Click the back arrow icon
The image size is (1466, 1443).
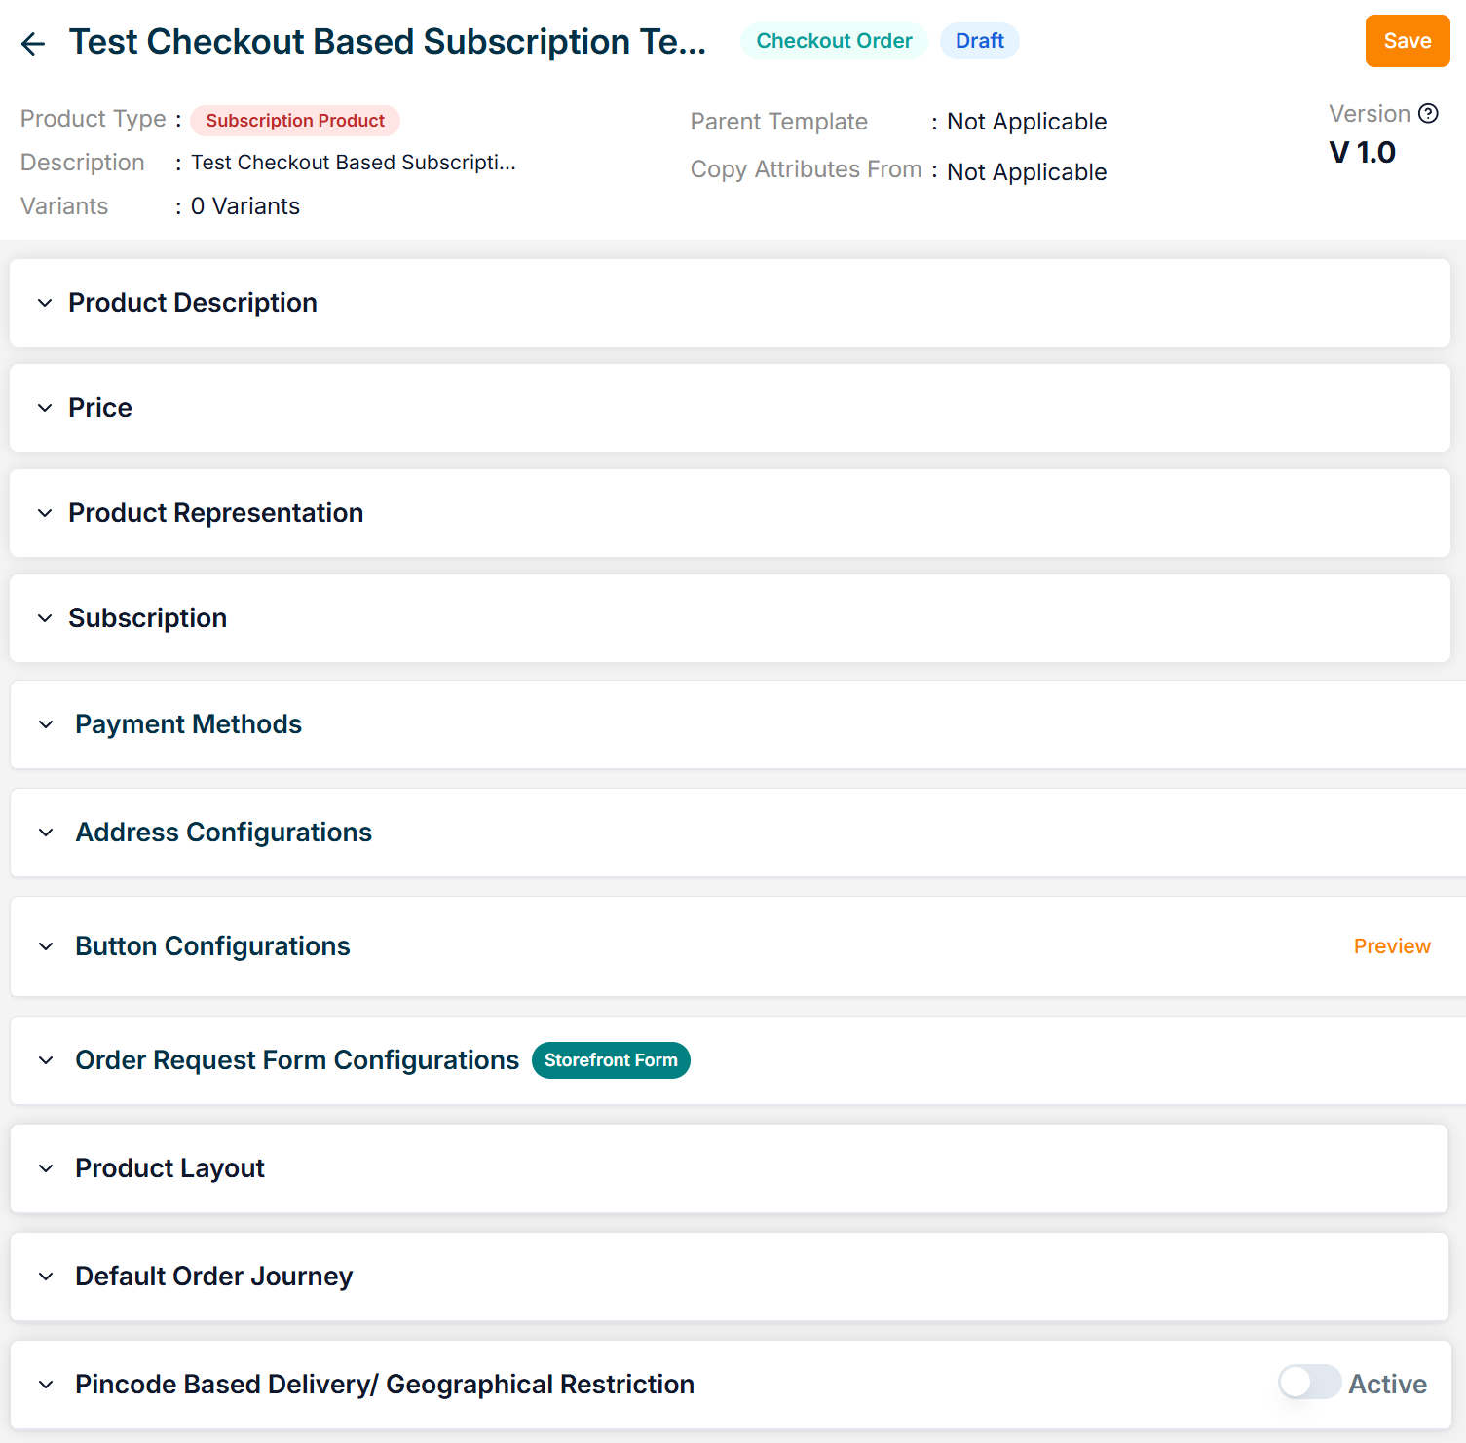click(x=33, y=43)
